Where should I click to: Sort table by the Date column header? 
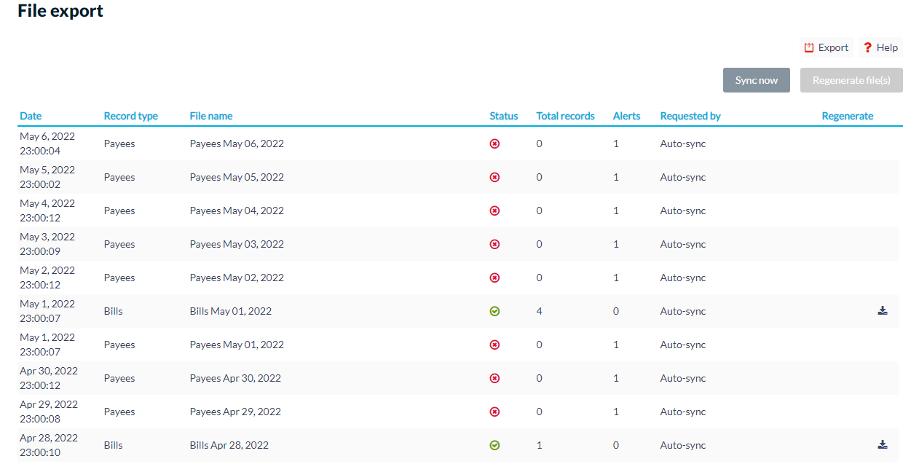coord(31,116)
